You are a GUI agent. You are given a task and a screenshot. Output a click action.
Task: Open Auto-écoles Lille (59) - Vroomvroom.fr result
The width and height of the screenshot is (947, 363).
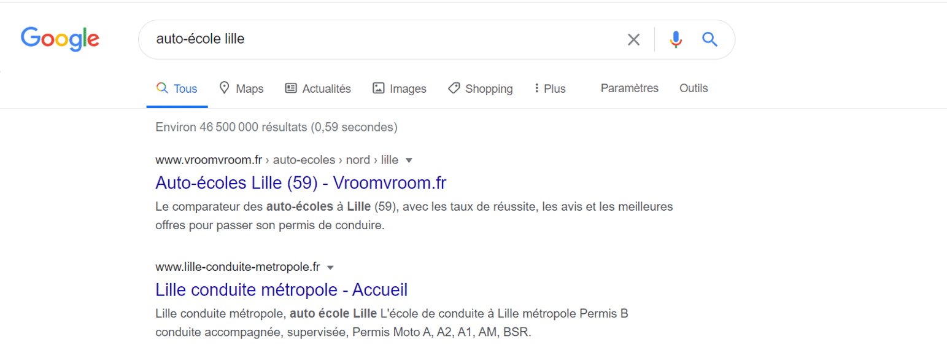[301, 182]
